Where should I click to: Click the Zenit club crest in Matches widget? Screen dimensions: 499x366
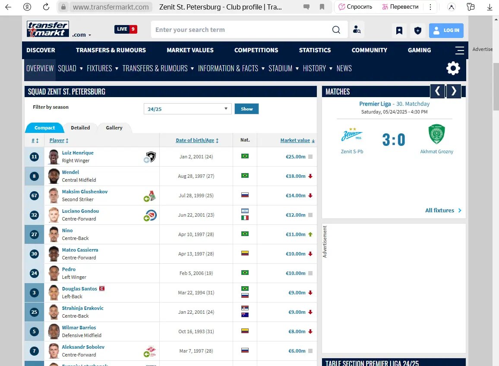point(352,134)
